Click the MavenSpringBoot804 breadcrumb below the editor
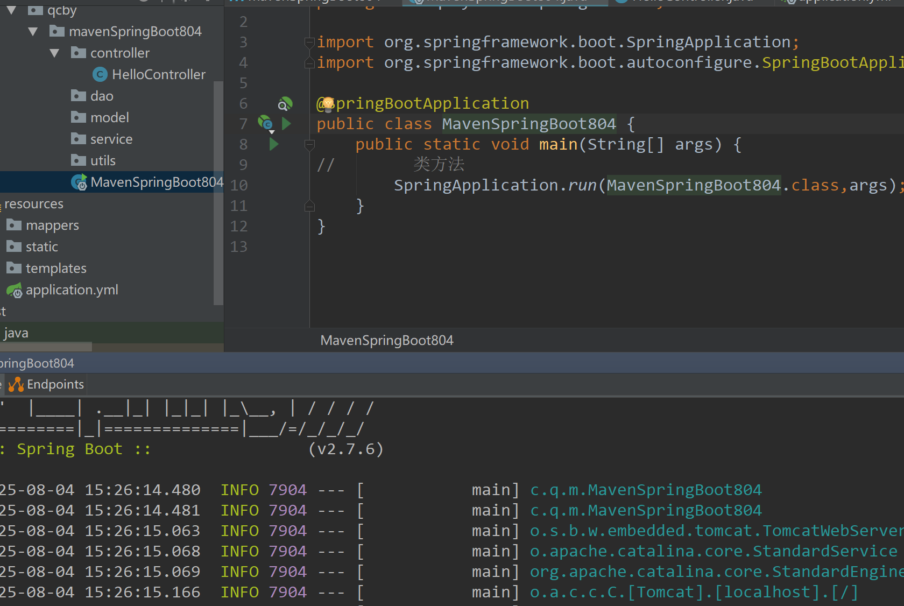 tap(387, 340)
